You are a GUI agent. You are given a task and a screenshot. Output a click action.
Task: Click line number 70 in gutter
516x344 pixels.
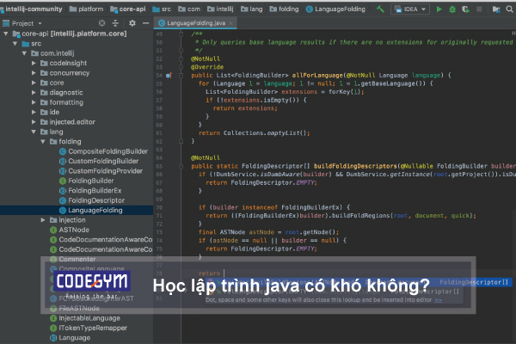159,208
